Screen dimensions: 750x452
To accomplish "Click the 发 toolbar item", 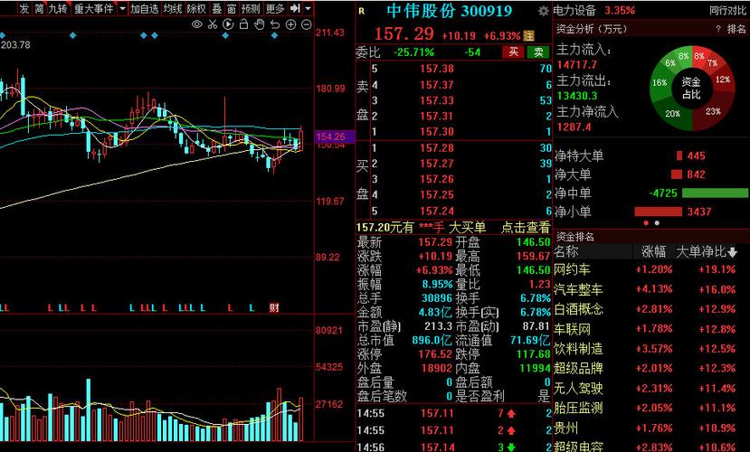I will (x=24, y=9).
